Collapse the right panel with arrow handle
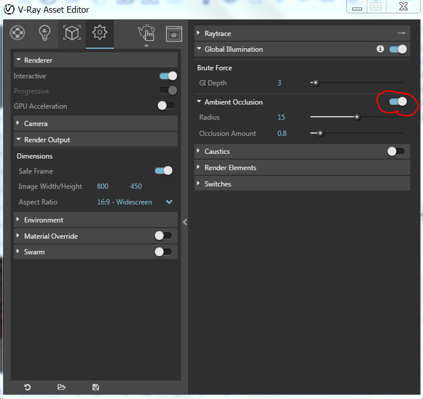The height and width of the screenshot is (399, 423). (x=185, y=222)
